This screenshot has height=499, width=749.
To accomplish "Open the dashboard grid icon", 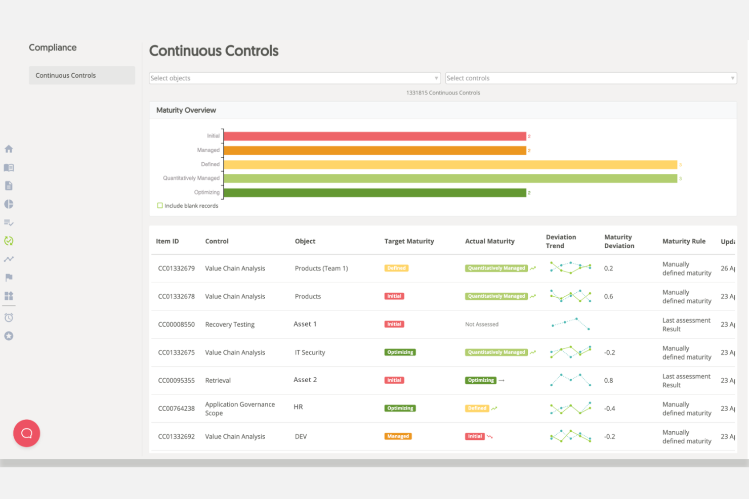I will click(x=9, y=297).
